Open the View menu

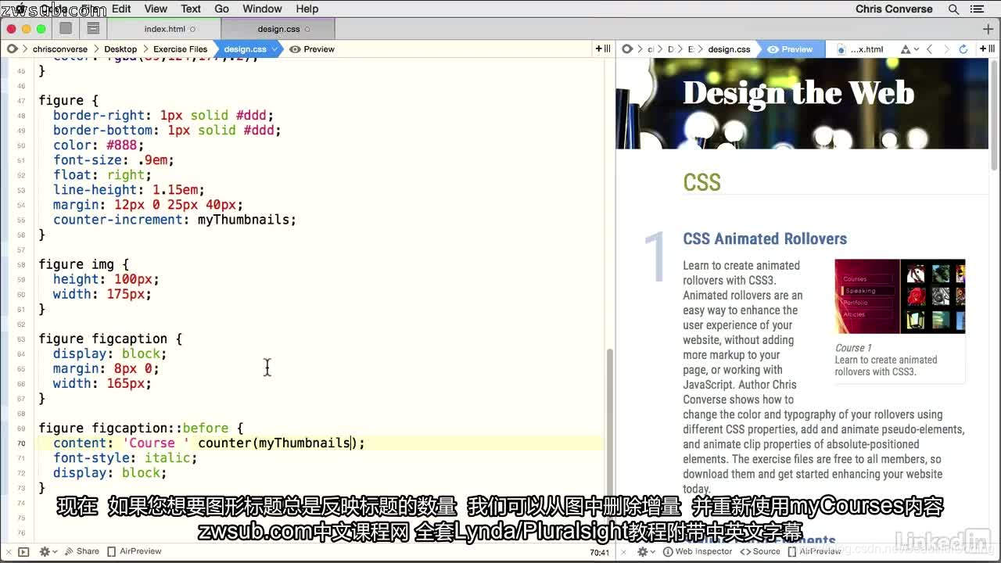click(x=156, y=9)
